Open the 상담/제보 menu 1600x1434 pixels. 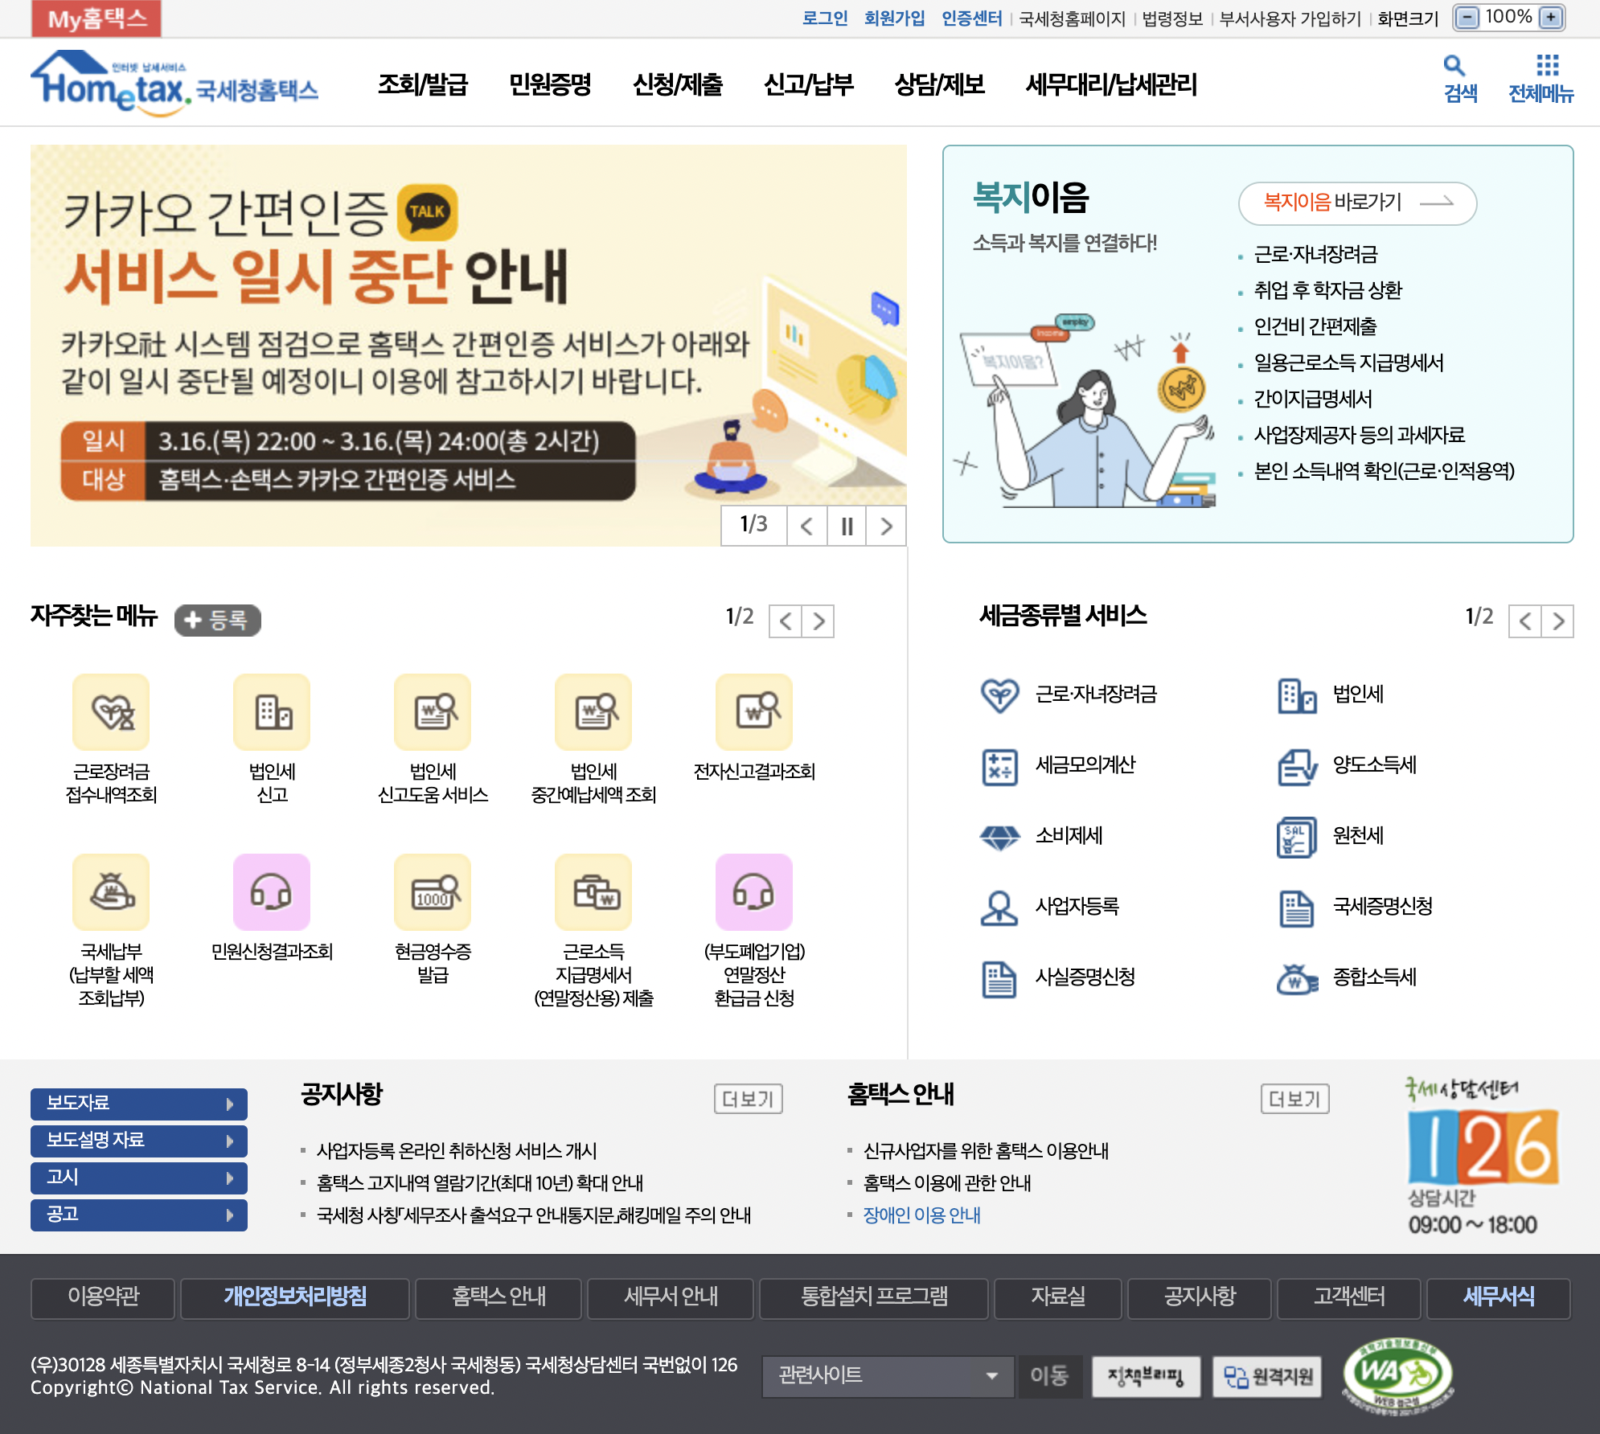tap(940, 84)
